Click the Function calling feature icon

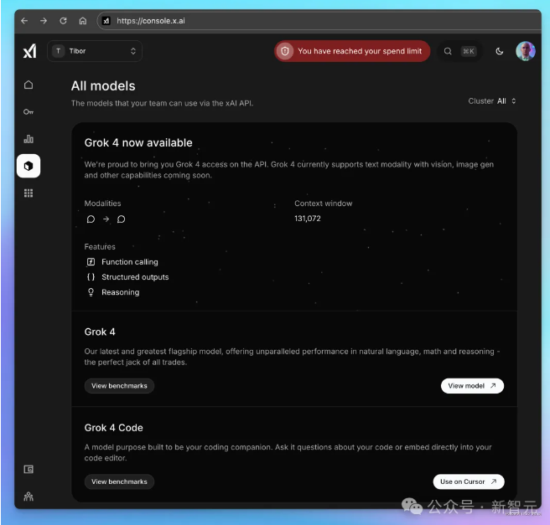[91, 262]
